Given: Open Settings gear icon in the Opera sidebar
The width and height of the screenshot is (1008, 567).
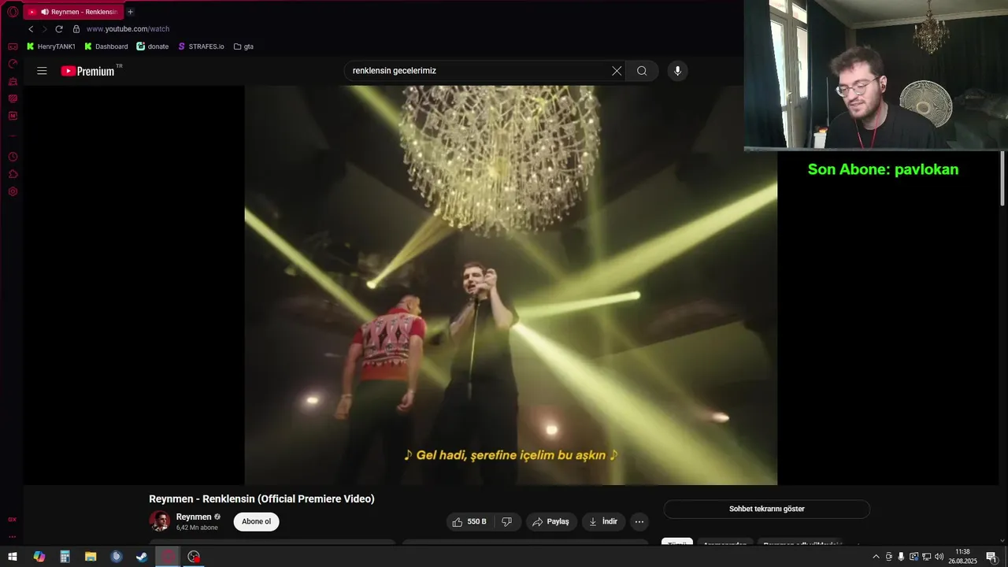Looking at the screenshot, I should pos(13,191).
